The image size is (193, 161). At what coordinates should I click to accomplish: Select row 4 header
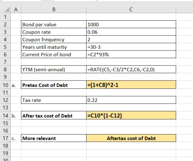(5, 39)
